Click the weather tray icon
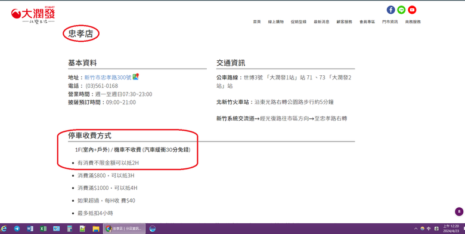The image size is (465, 234). click(x=422, y=229)
